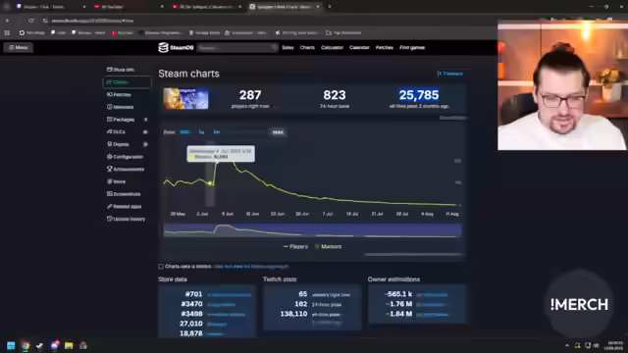Image resolution: width=628 pixels, height=353 pixels.
Task: Switch to the third browser tab
Action: 207,7
